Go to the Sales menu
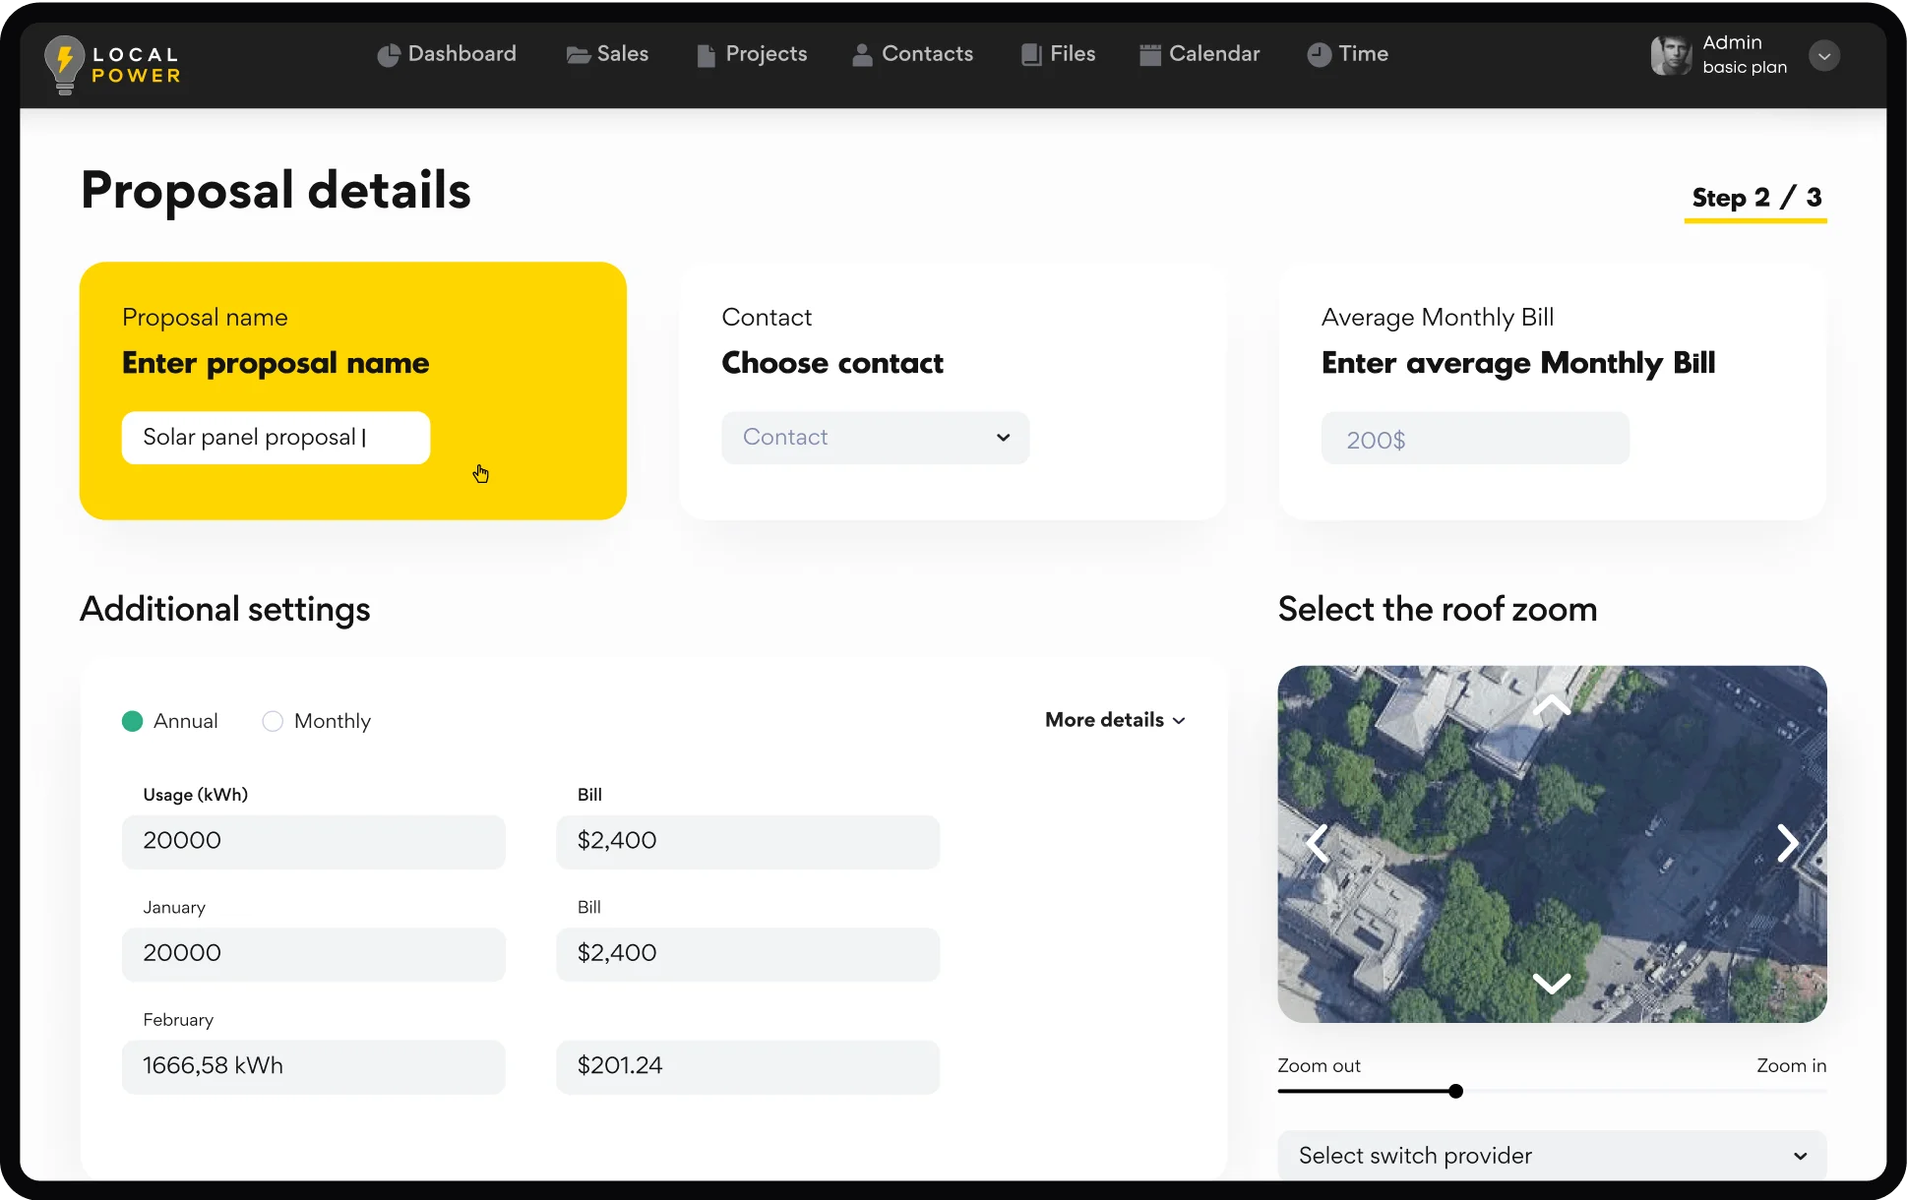This screenshot has height=1200, width=1907. pyautogui.click(x=608, y=54)
